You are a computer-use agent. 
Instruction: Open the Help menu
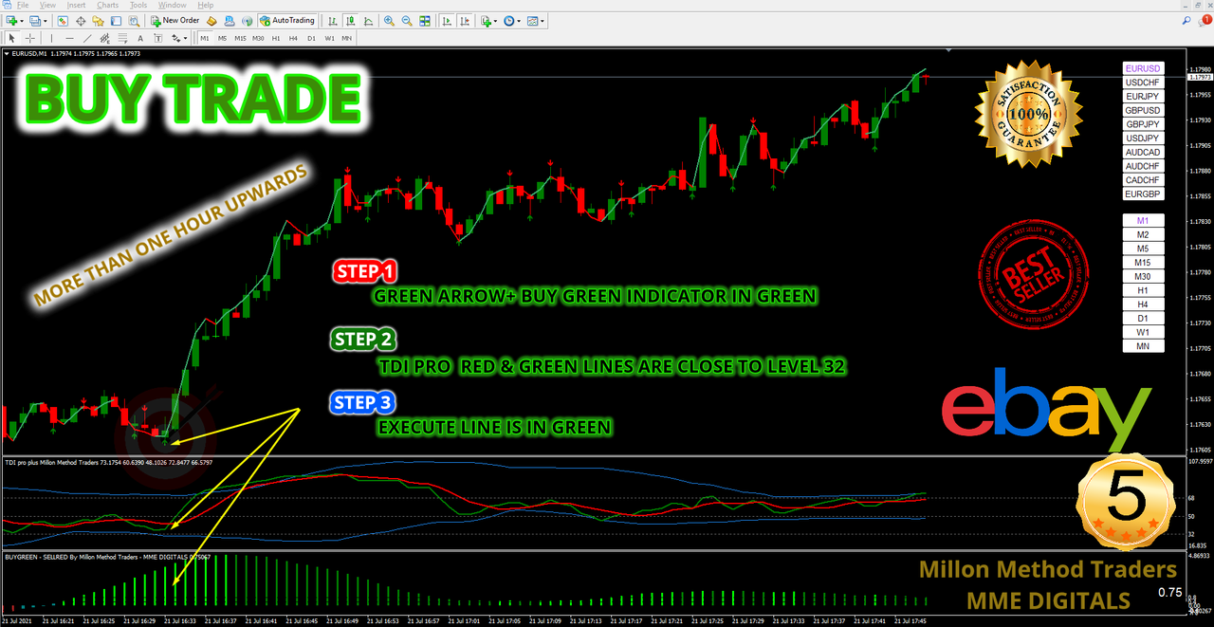coord(205,6)
